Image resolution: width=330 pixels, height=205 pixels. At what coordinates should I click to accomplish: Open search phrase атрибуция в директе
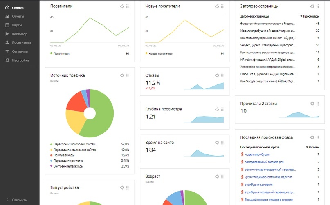pyautogui.click(x=258, y=185)
